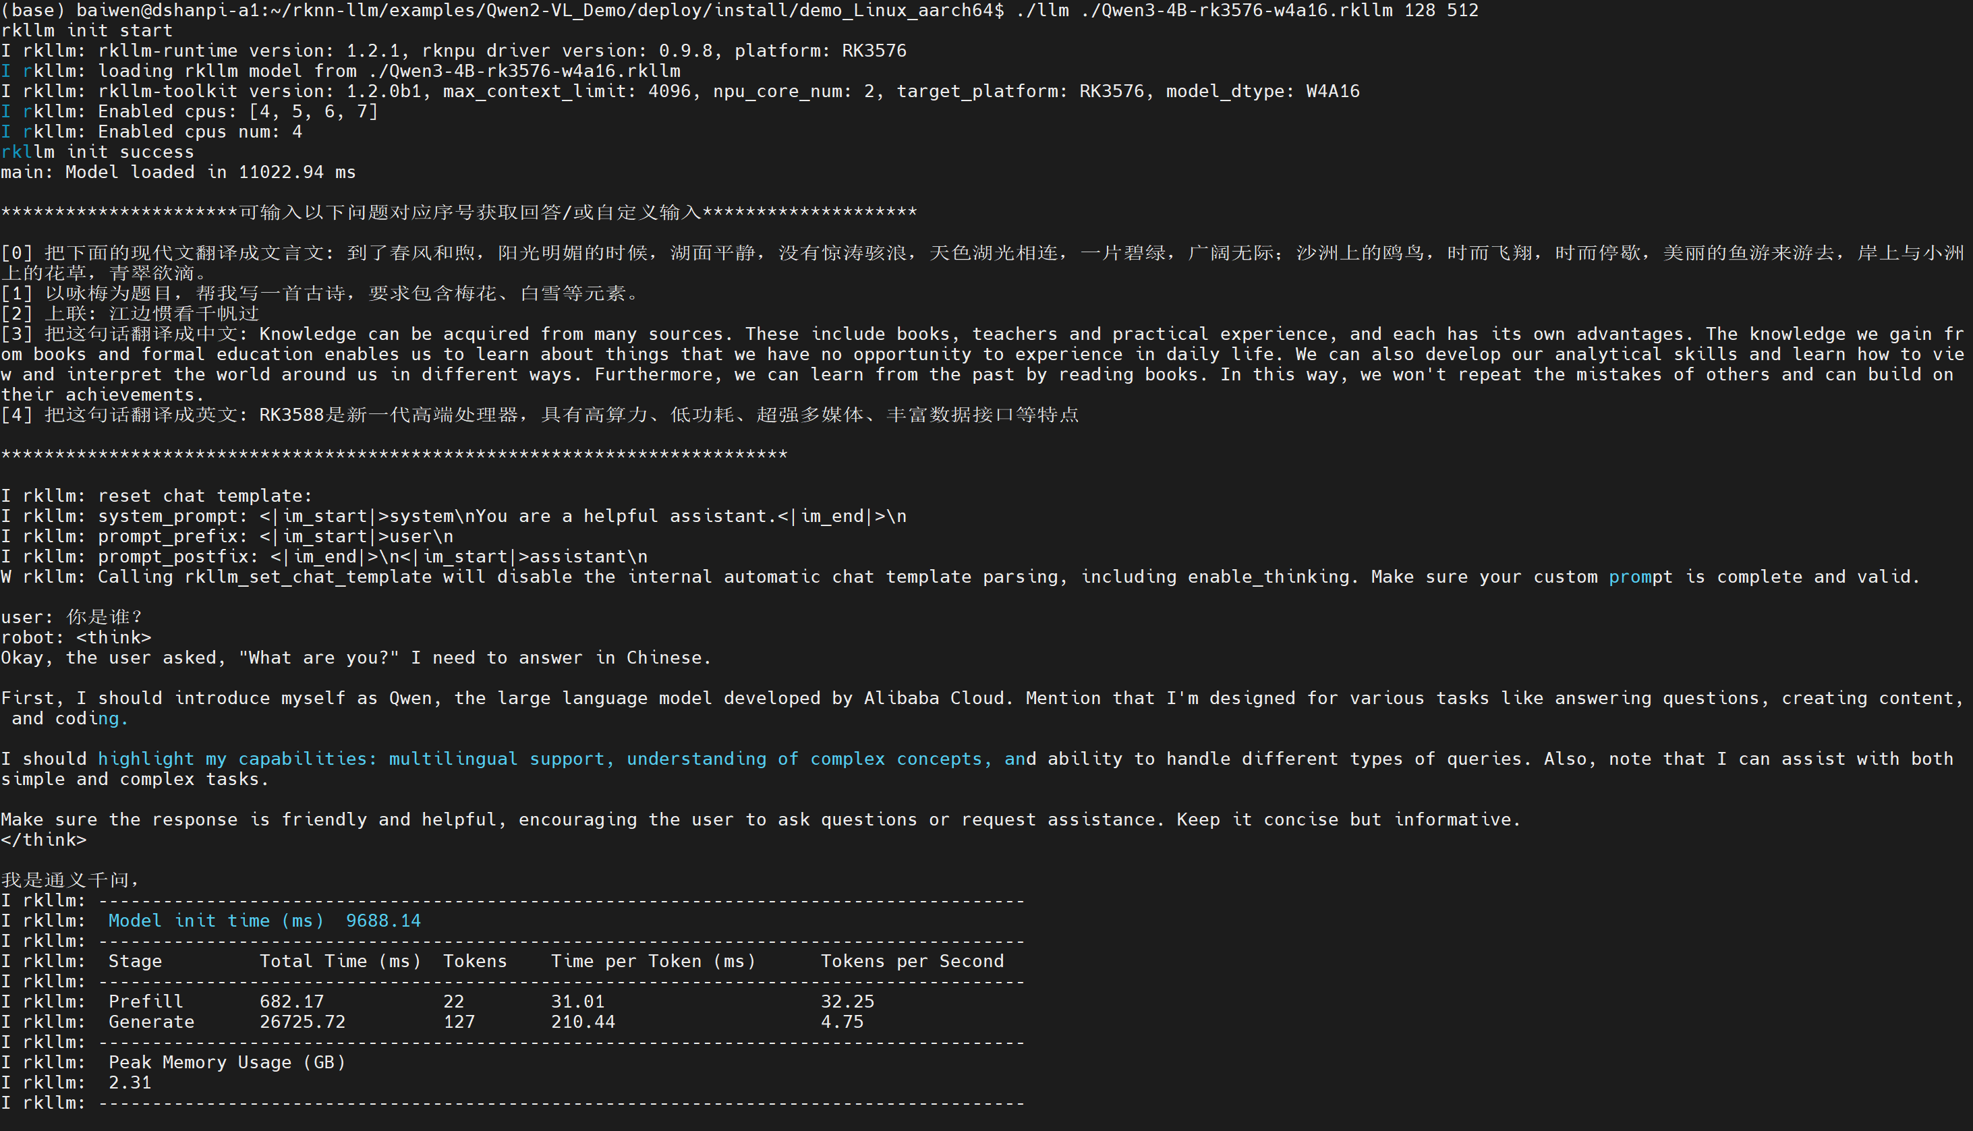This screenshot has width=1973, height=1131.
Task: Click the opening <think> tag after robot:
Action: click(113, 638)
